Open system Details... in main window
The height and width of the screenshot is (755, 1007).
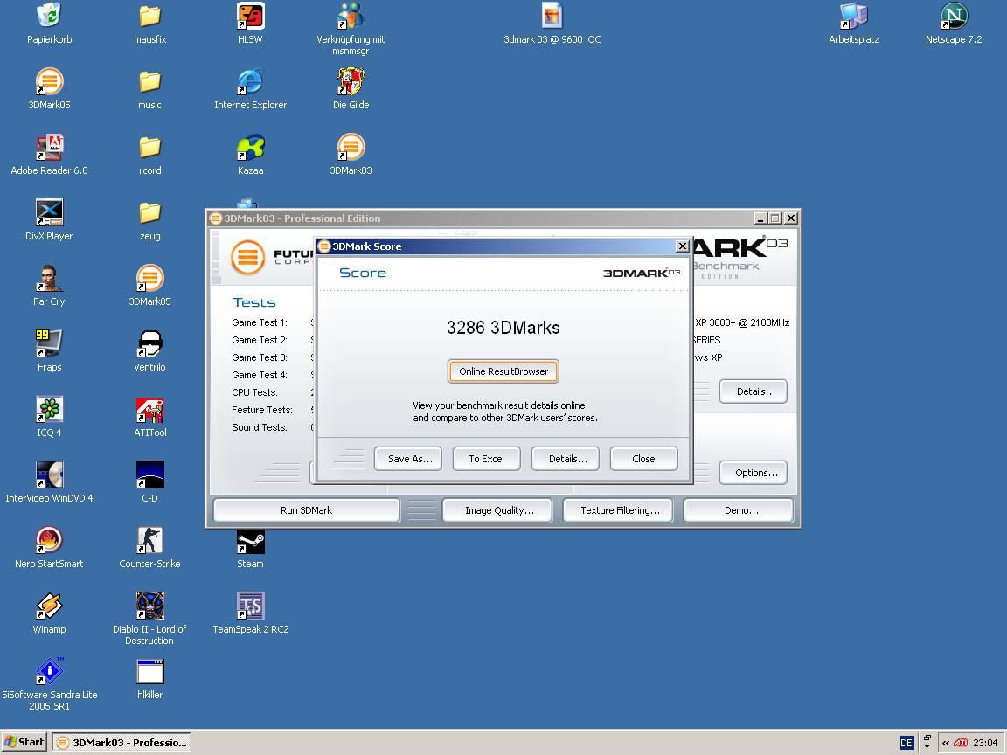(x=754, y=391)
